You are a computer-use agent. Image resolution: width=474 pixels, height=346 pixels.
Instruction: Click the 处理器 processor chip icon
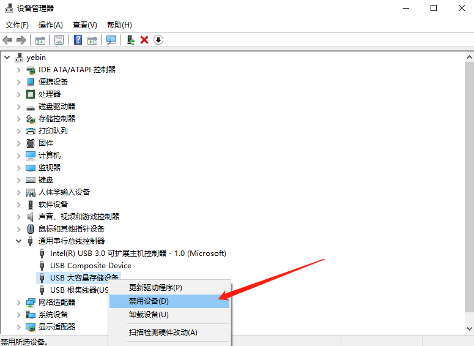(x=31, y=94)
